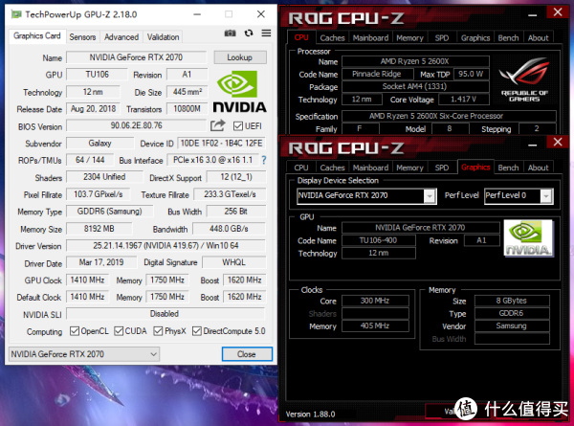Screen dimensions: 574x426
Task: Click the GPU-Z title bar app icon
Action: (x=16, y=14)
